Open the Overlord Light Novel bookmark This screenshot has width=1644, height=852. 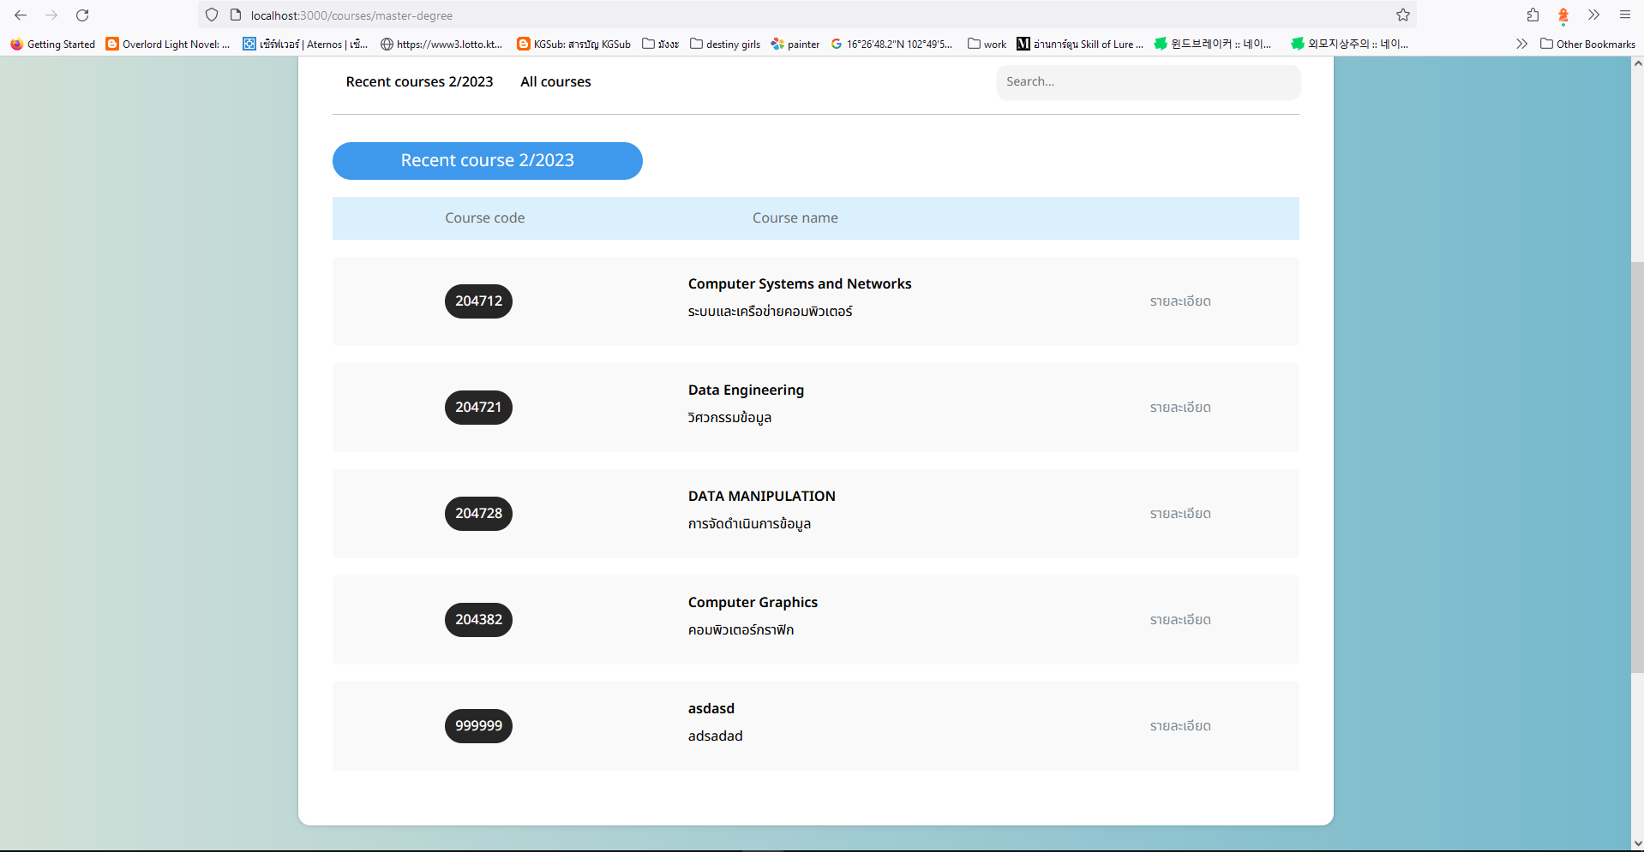pyautogui.click(x=168, y=44)
